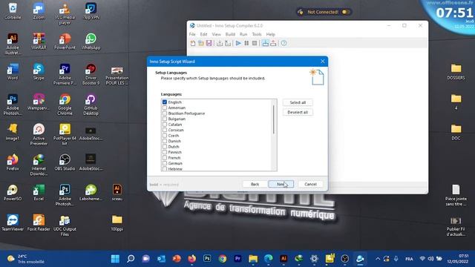Viewport: 475px width, 267px height.
Task: Check the German language checkbox
Action: click(165, 163)
